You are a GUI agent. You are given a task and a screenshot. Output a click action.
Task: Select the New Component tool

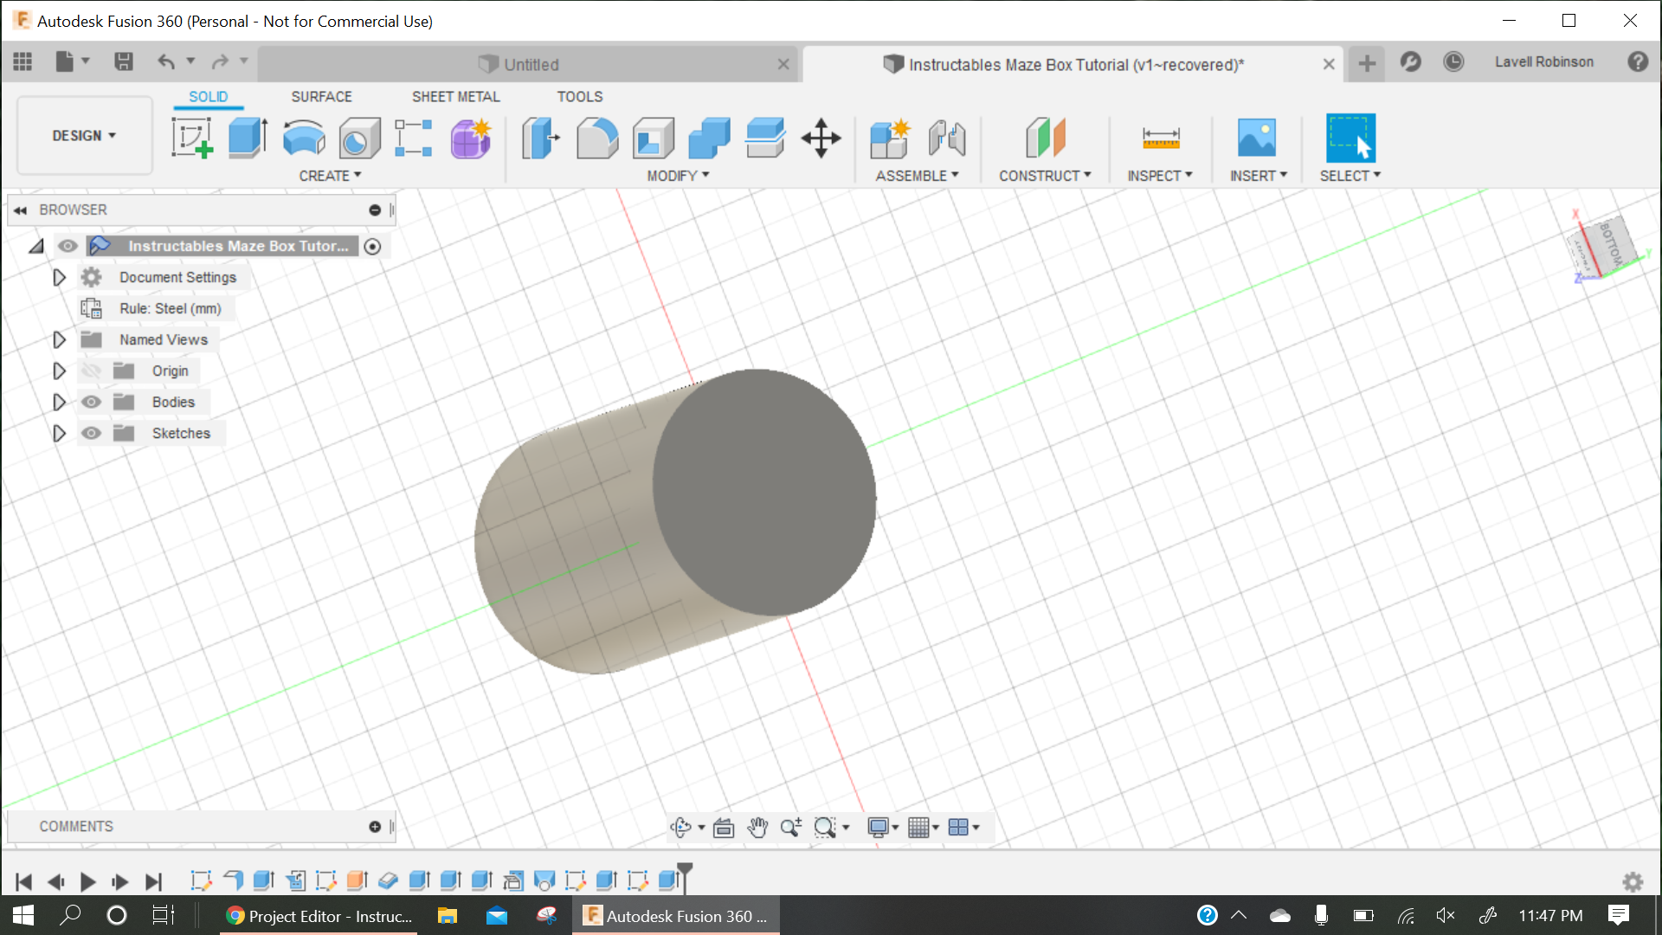click(891, 138)
